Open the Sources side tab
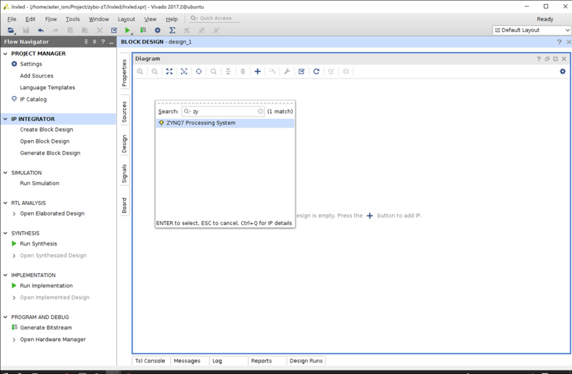Image resolution: width=572 pixels, height=374 pixels. click(x=125, y=112)
